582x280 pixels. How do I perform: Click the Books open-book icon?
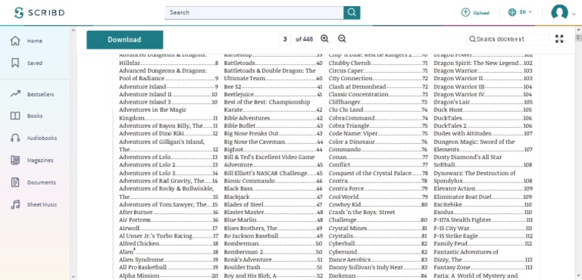click(15, 116)
